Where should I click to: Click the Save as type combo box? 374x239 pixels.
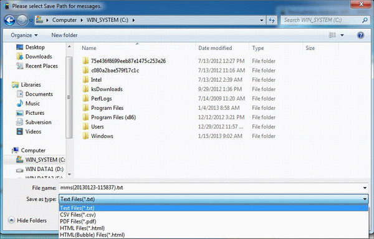tap(213, 199)
